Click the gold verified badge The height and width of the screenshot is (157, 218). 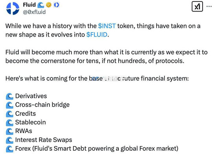[49, 5]
